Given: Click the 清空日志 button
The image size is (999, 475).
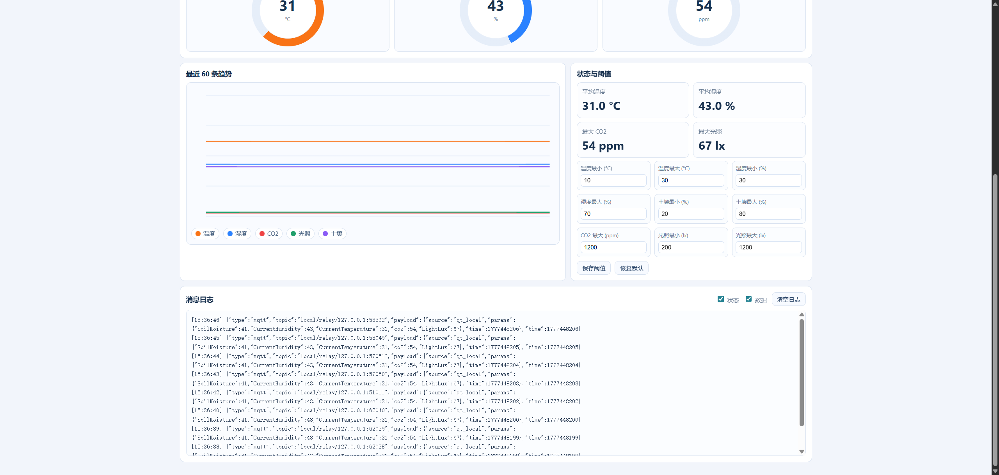Looking at the screenshot, I should tap(789, 299).
